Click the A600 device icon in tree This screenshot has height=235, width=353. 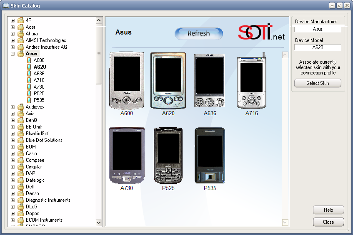coord(29,60)
